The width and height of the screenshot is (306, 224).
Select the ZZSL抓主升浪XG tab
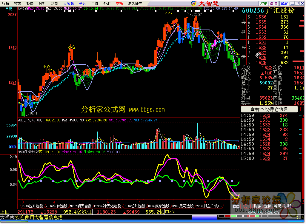click(209, 206)
